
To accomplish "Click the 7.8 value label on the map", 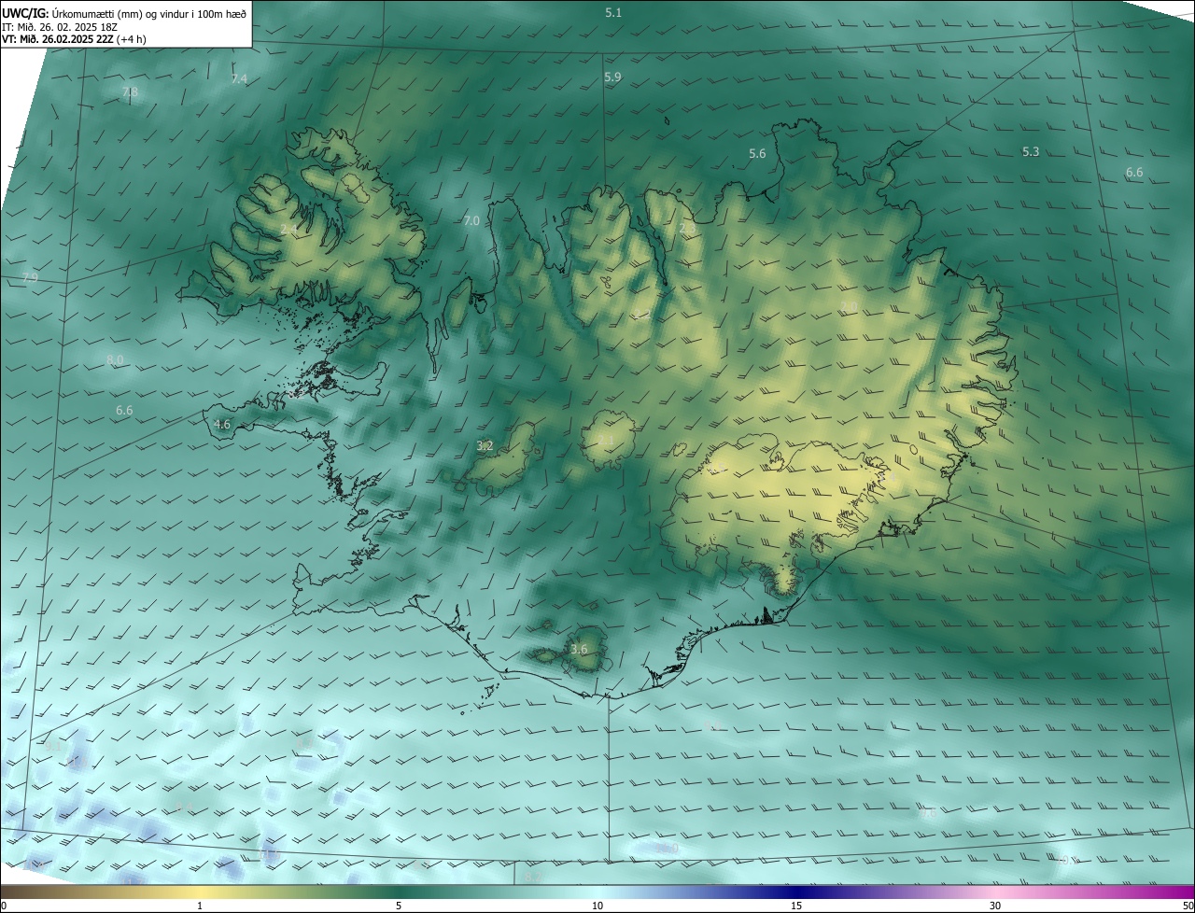I will [130, 91].
